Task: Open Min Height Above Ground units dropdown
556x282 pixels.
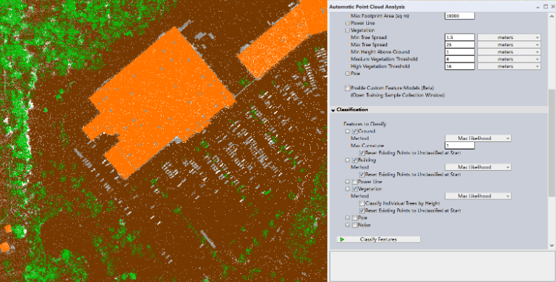Action: [509, 52]
